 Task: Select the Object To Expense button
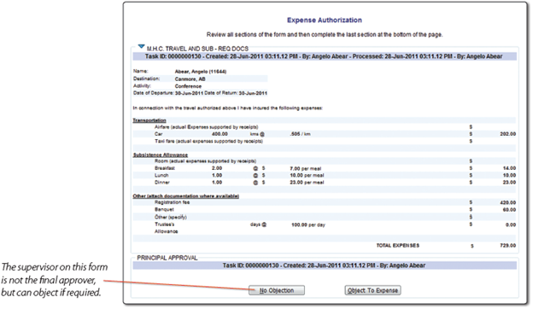pos(372,291)
